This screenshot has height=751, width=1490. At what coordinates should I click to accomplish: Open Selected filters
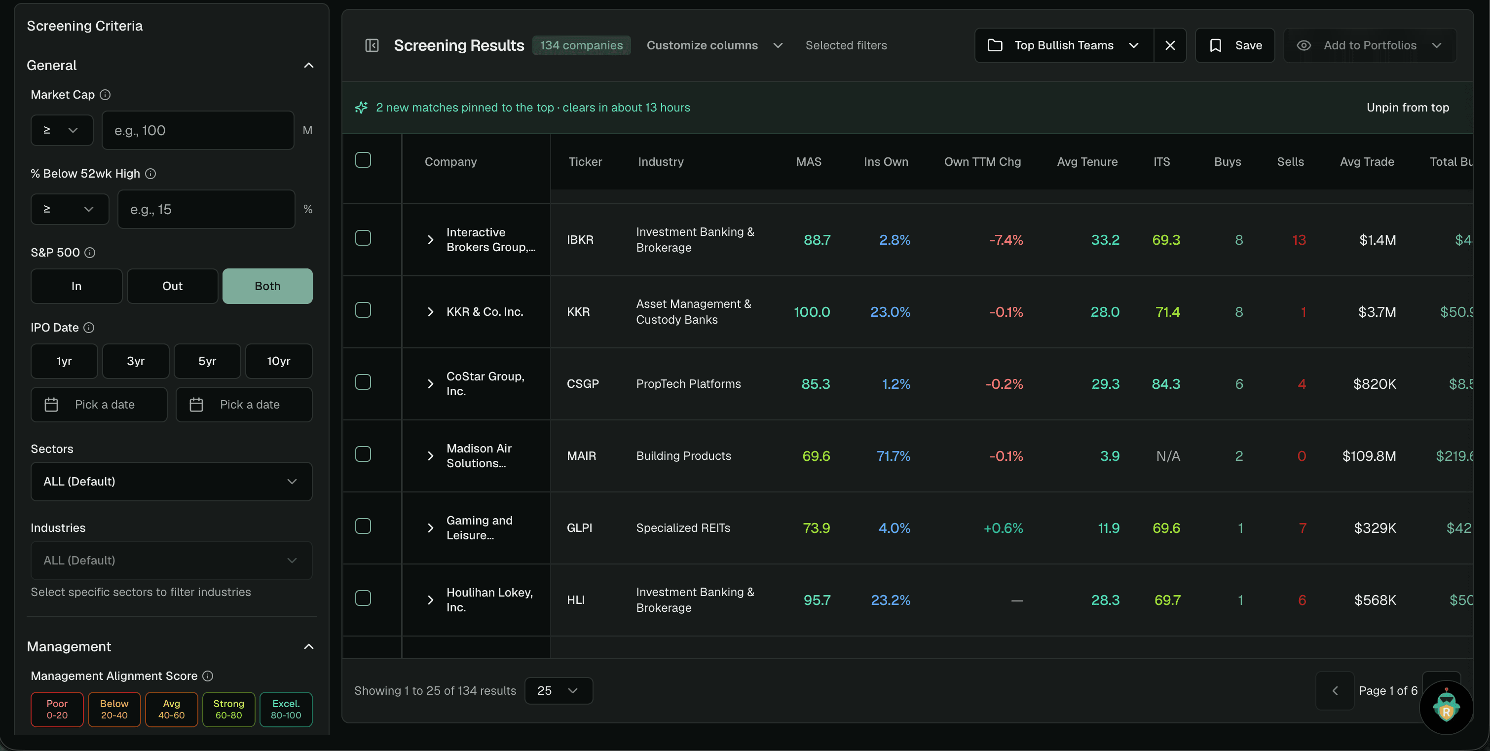tap(846, 45)
